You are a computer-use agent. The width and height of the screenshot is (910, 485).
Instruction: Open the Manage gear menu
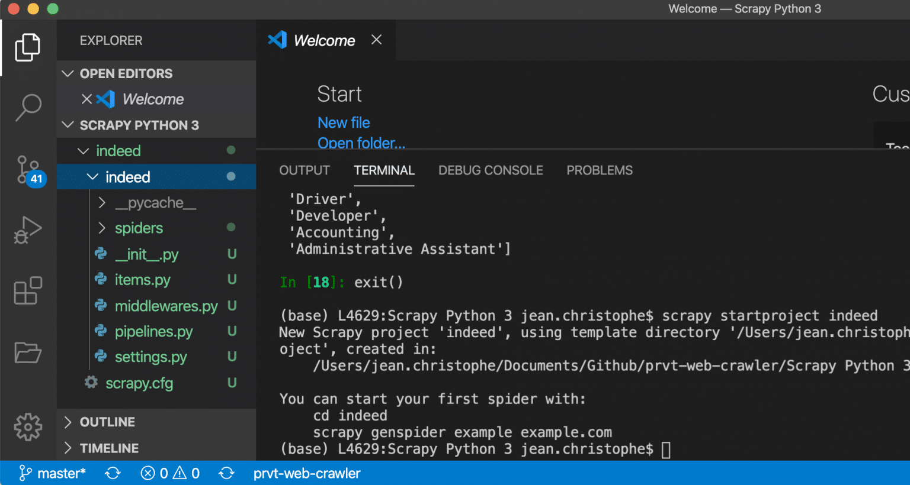click(x=27, y=427)
